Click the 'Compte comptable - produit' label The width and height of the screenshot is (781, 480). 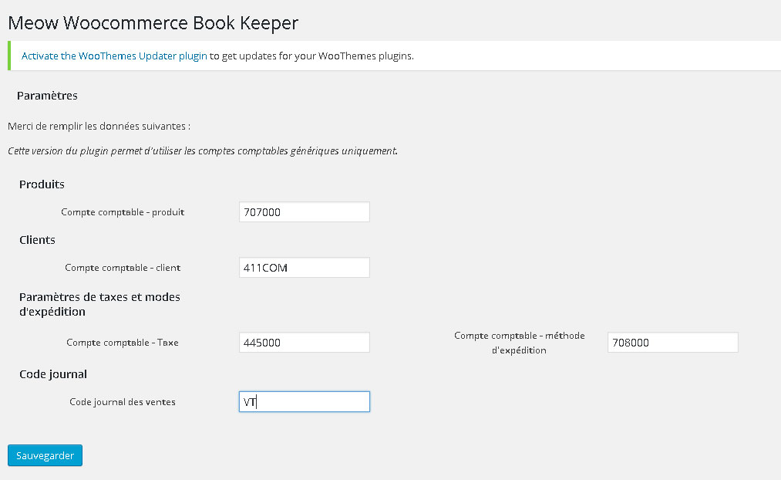click(x=123, y=211)
